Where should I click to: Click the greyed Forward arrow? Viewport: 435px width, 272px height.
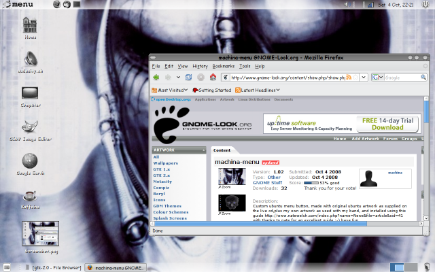[x=168, y=77]
